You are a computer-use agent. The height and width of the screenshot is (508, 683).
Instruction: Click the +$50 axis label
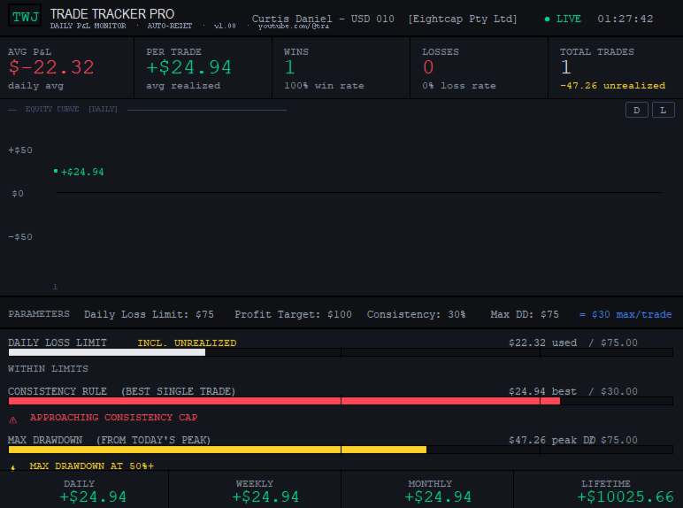click(x=20, y=150)
